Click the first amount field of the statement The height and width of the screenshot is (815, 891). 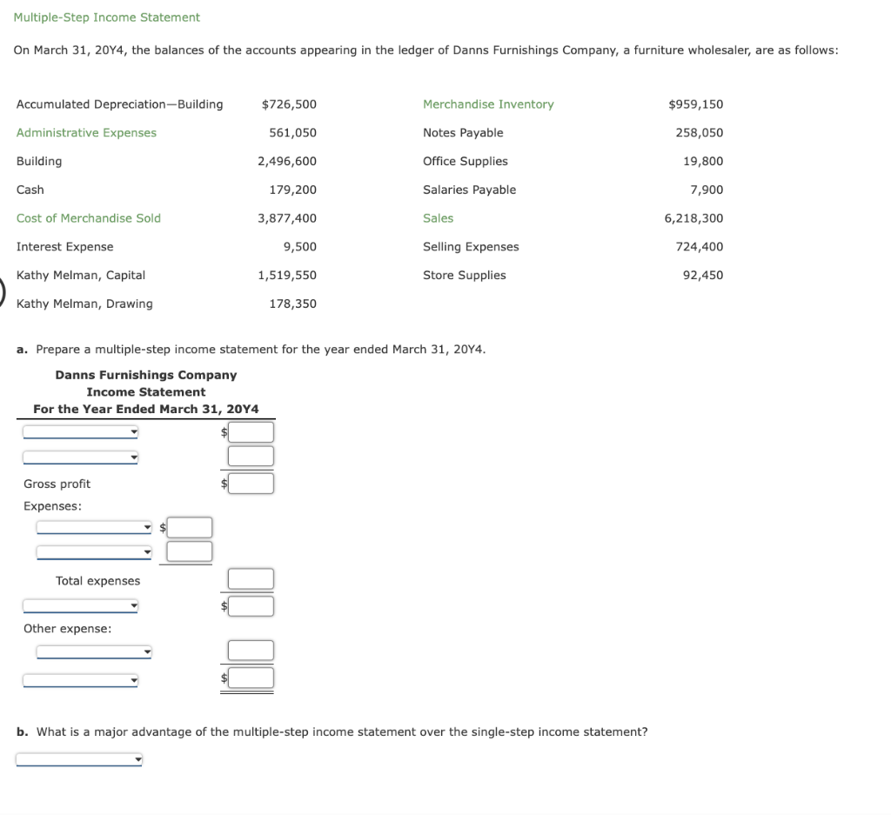tap(251, 432)
